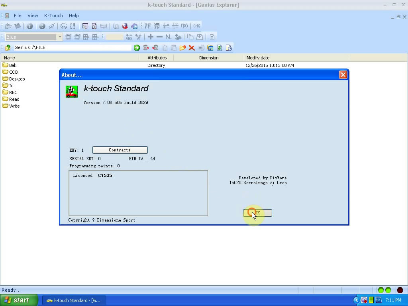Select the Id folder
408x306 pixels.
8,86
